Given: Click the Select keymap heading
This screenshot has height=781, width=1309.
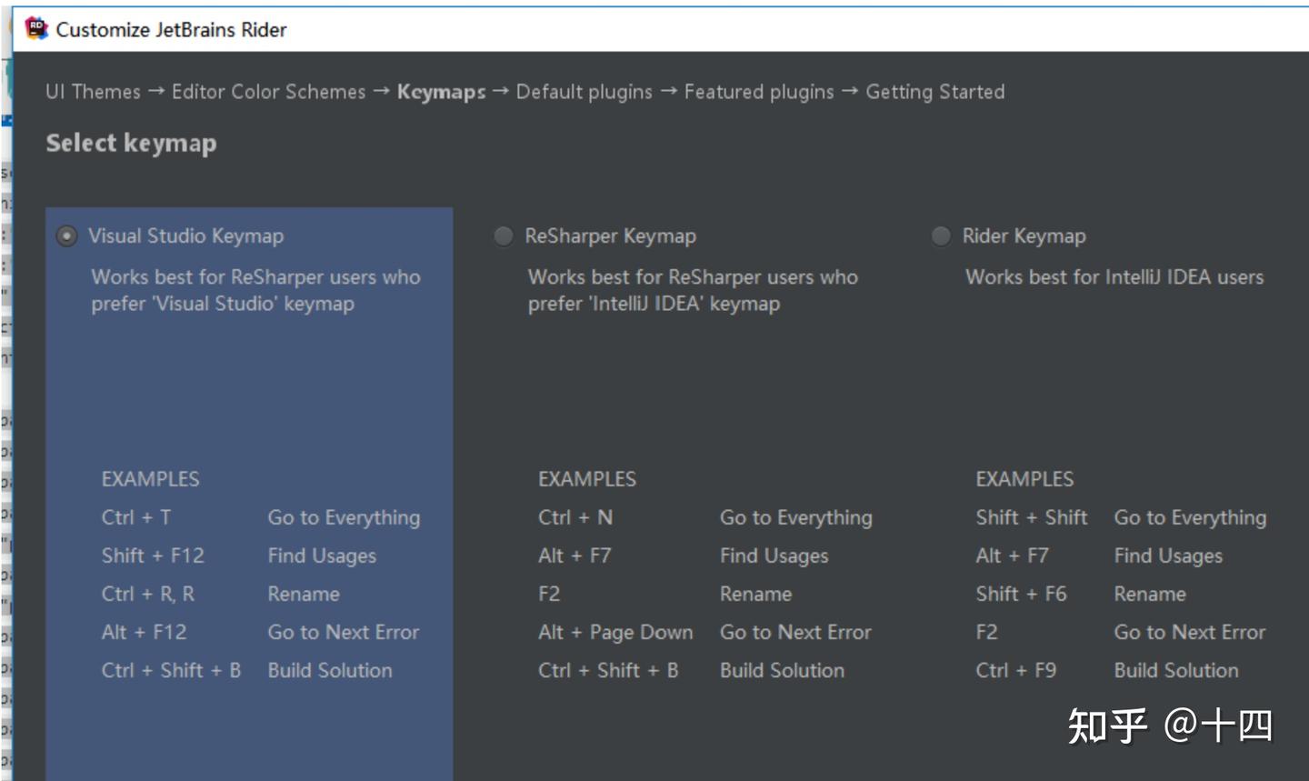Looking at the screenshot, I should pos(132,143).
